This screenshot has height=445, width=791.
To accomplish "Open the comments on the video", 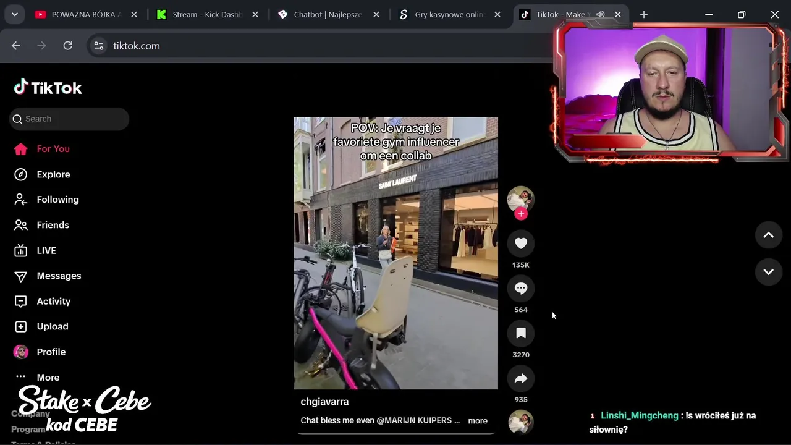I will tap(521, 288).
